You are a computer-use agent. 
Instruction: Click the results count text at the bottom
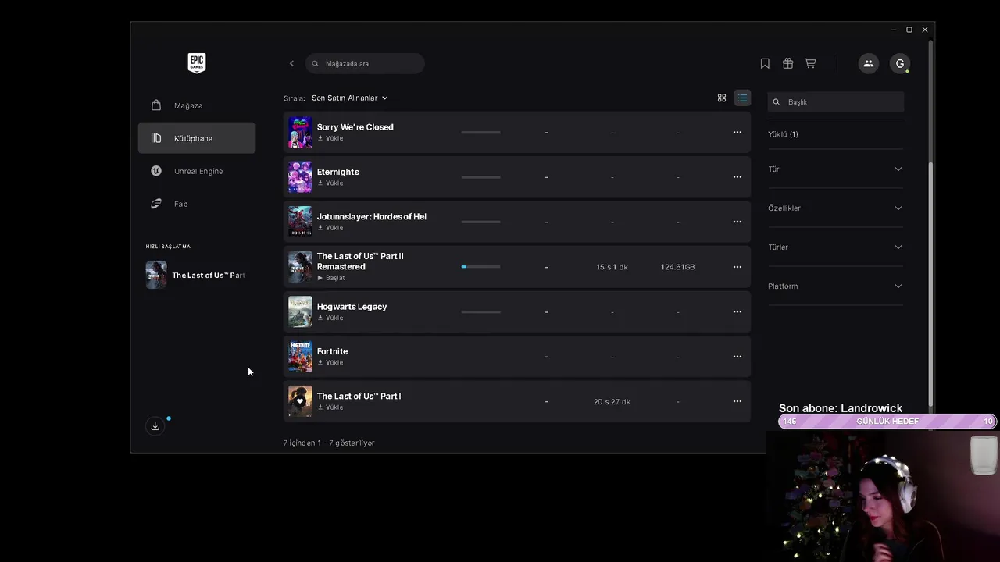[329, 443]
